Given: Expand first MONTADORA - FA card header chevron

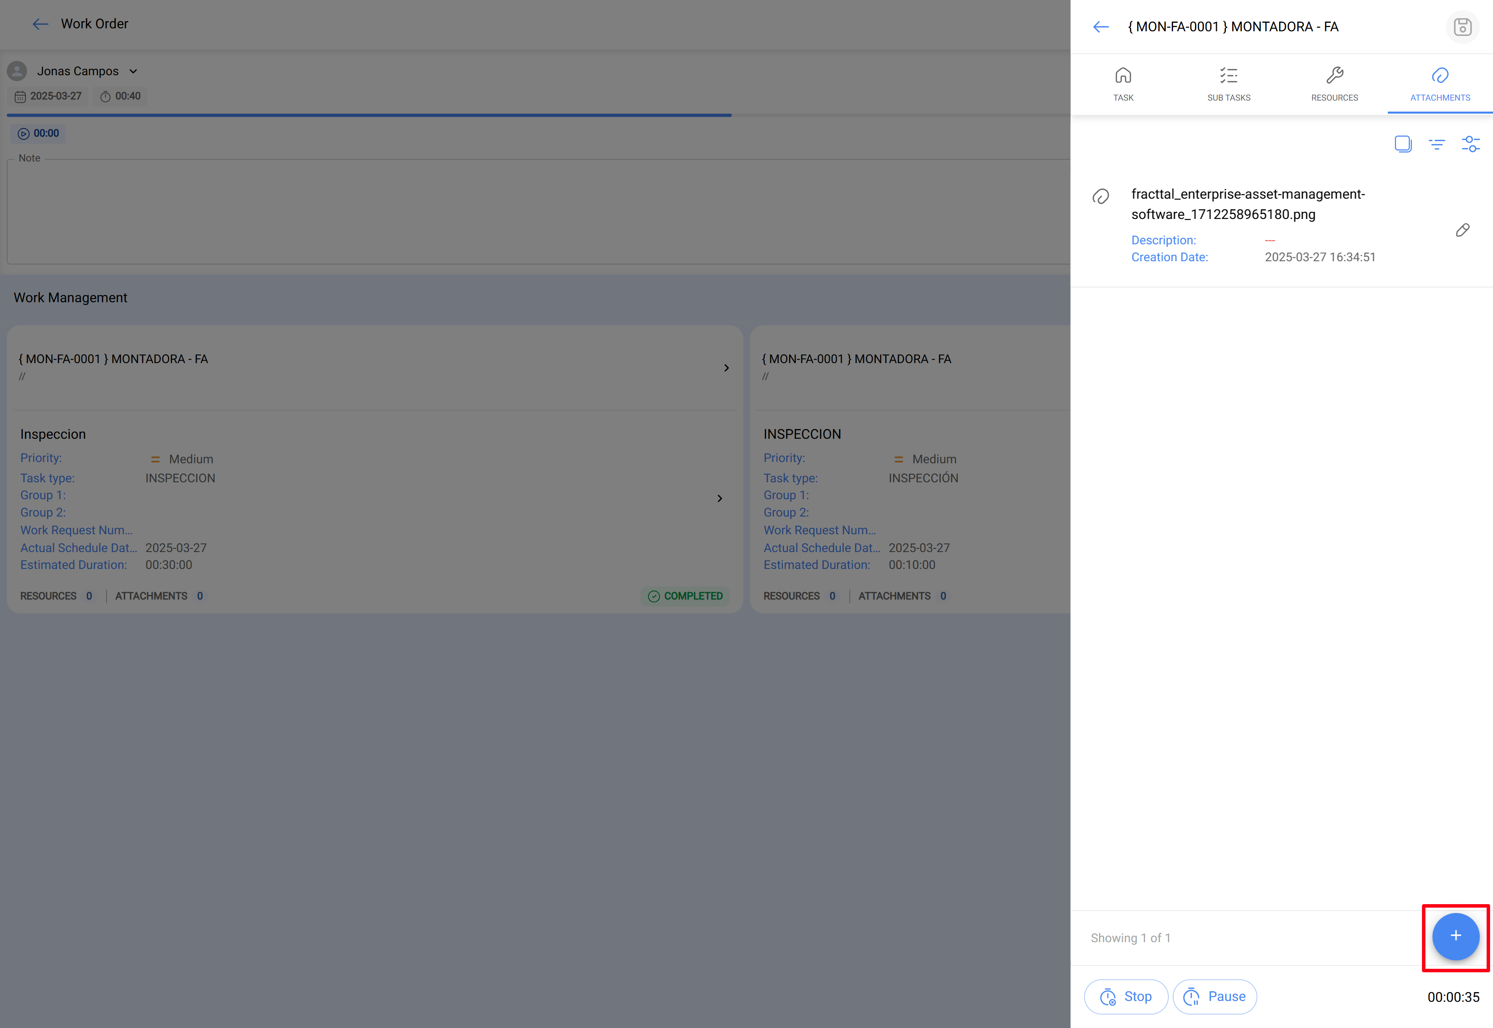Looking at the screenshot, I should [726, 368].
